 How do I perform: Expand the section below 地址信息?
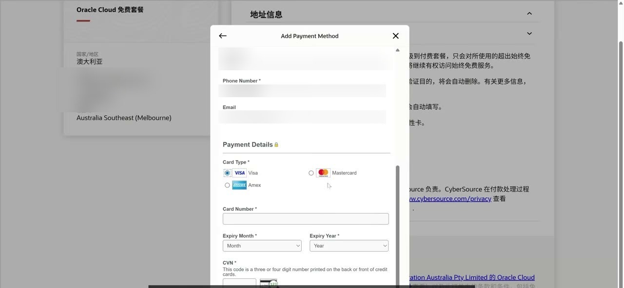tap(529, 34)
